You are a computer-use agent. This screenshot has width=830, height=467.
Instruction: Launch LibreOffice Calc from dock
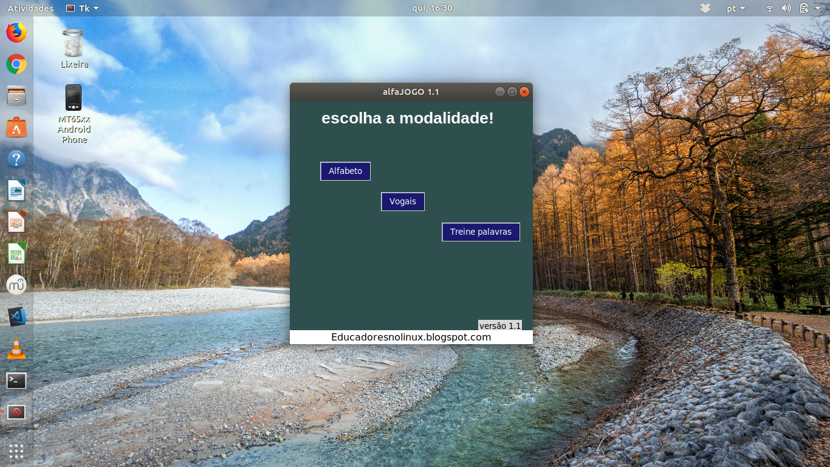[x=16, y=254]
